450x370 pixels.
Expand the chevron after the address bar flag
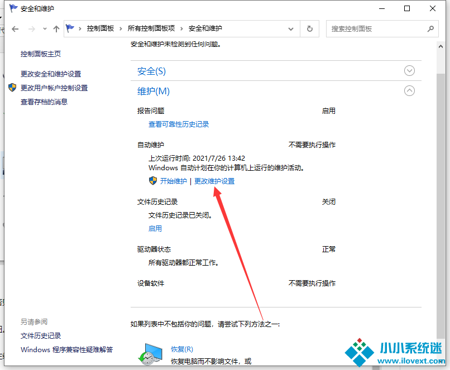[x=80, y=28]
